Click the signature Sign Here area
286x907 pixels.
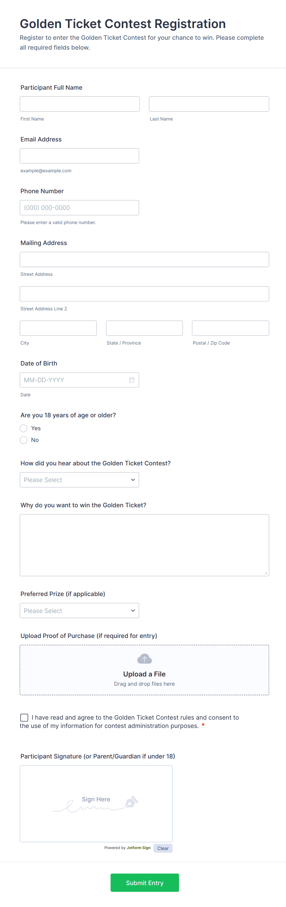pyautogui.click(x=96, y=804)
